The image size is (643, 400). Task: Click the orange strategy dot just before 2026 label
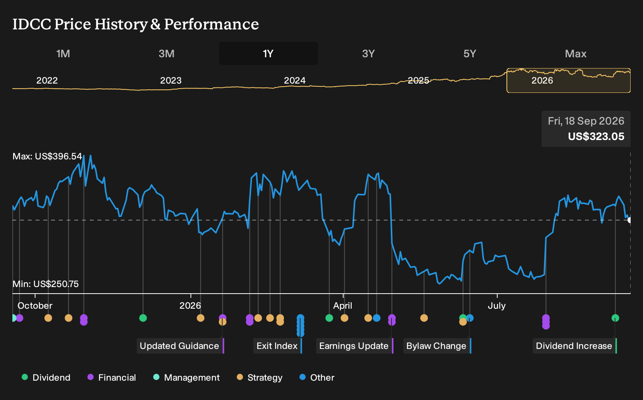(x=200, y=318)
